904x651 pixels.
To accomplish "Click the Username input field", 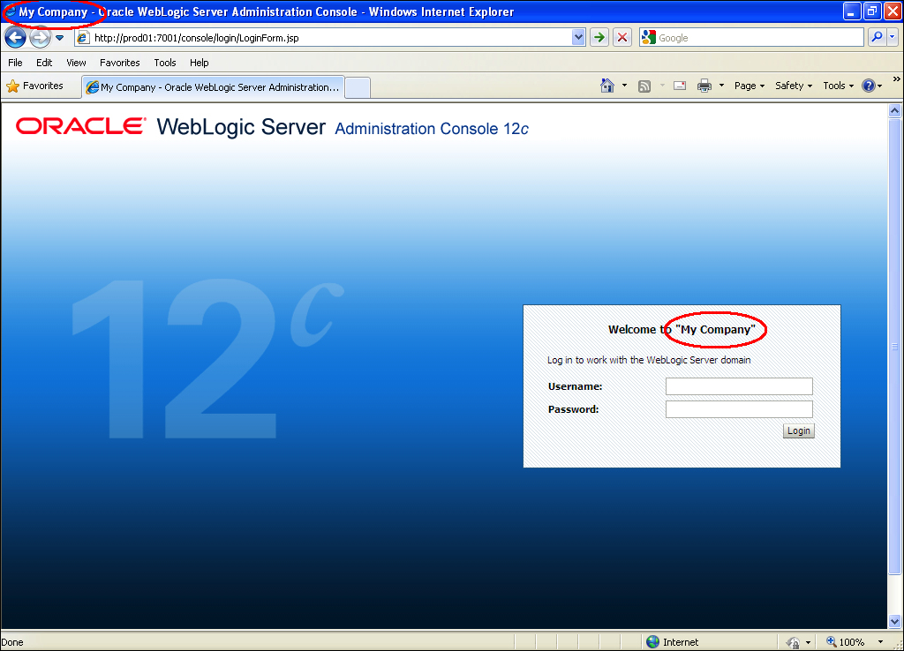I will (x=739, y=386).
